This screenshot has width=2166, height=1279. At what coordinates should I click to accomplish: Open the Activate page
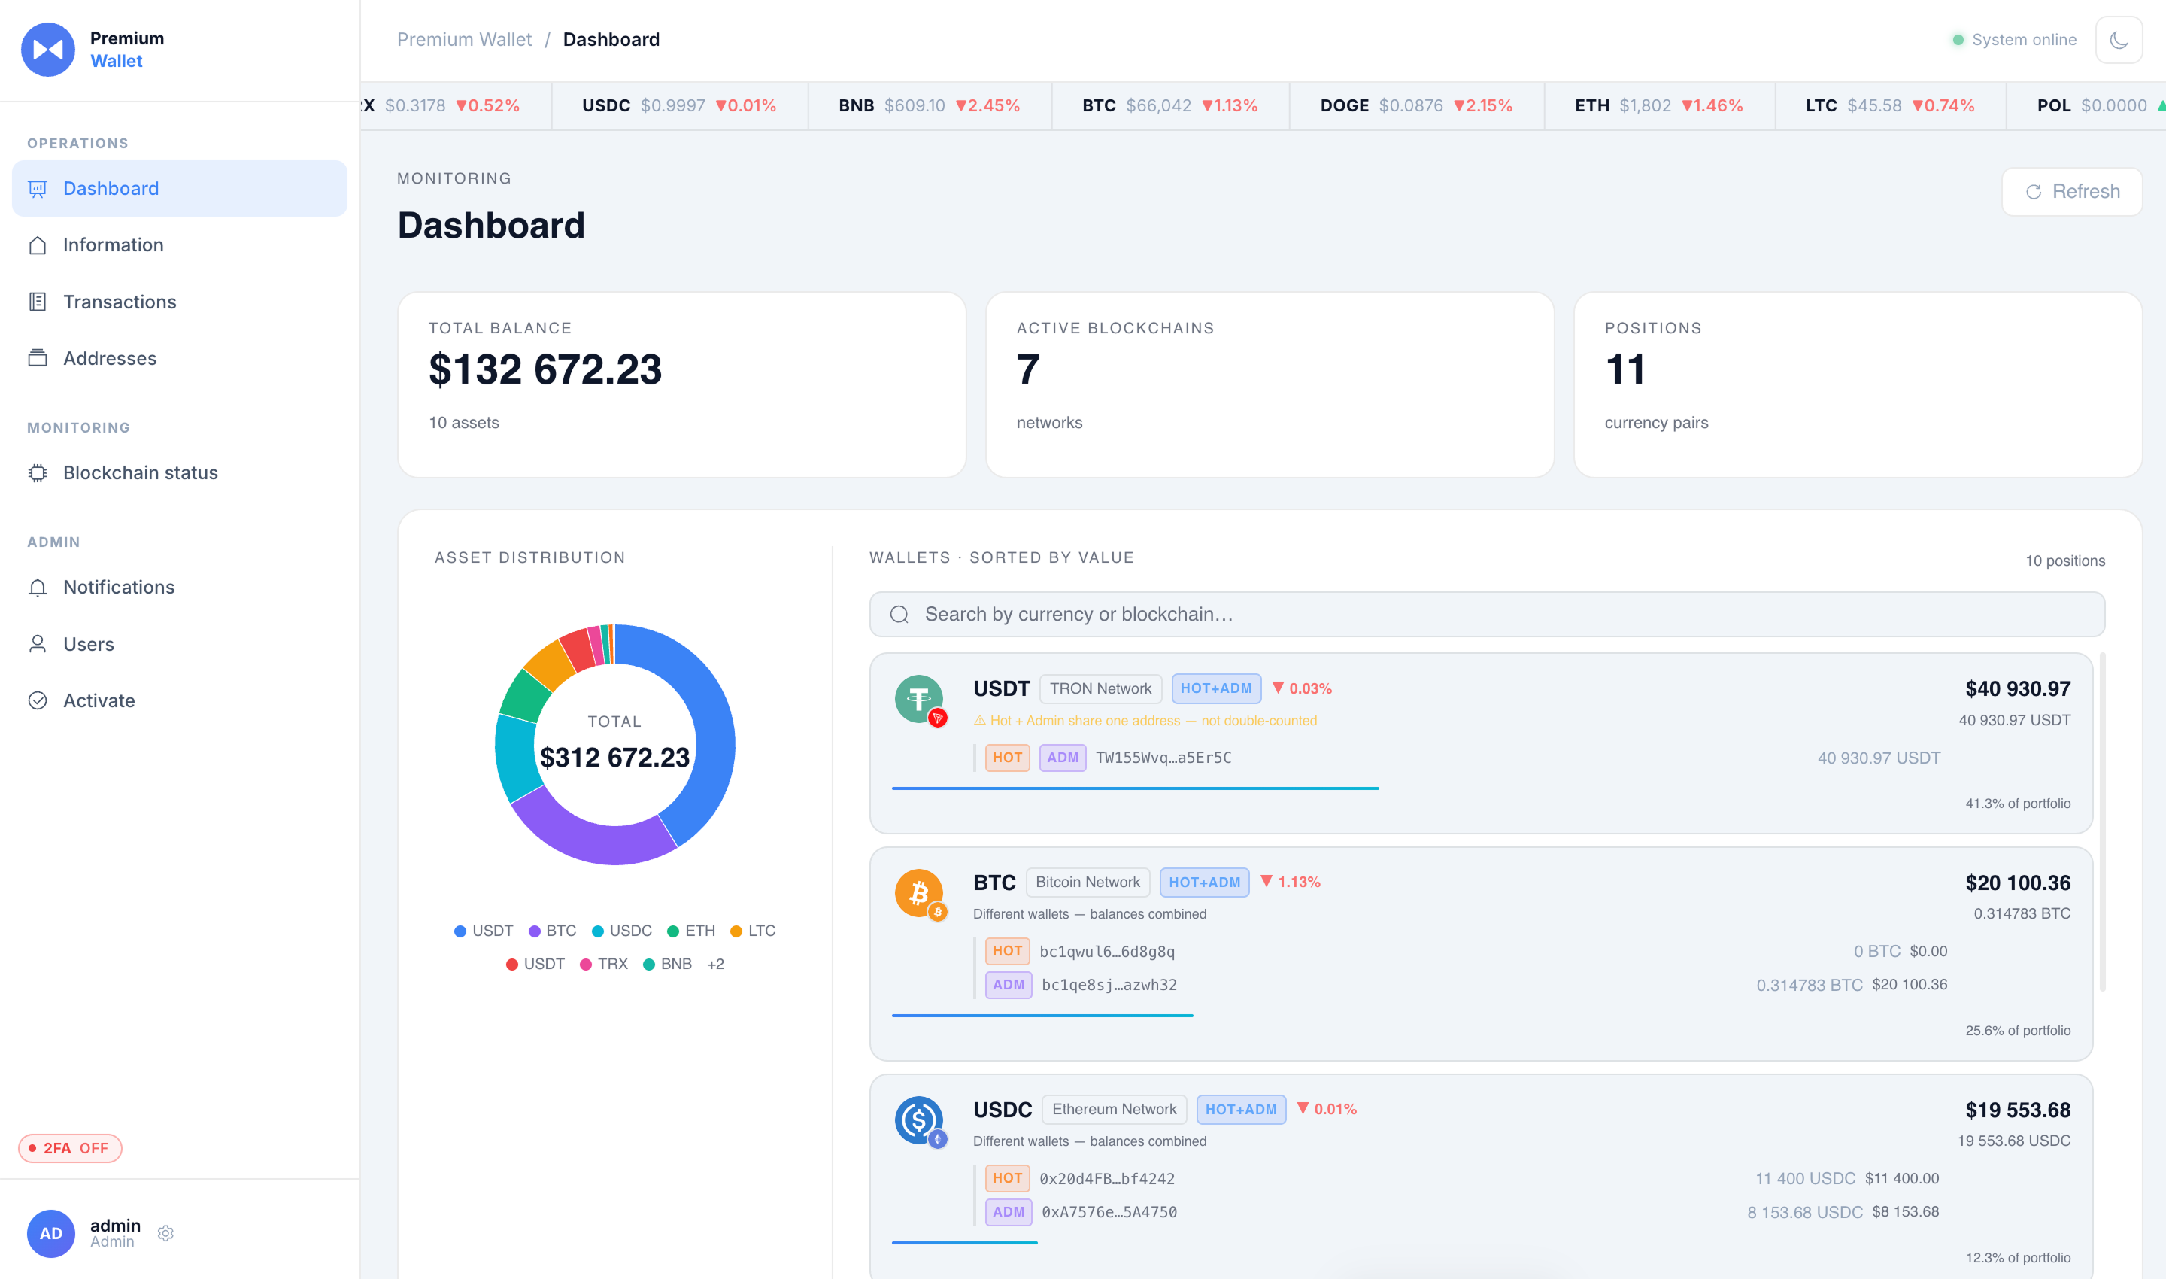179,700
